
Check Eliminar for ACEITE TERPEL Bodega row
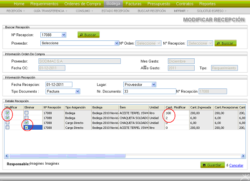point(27,113)
